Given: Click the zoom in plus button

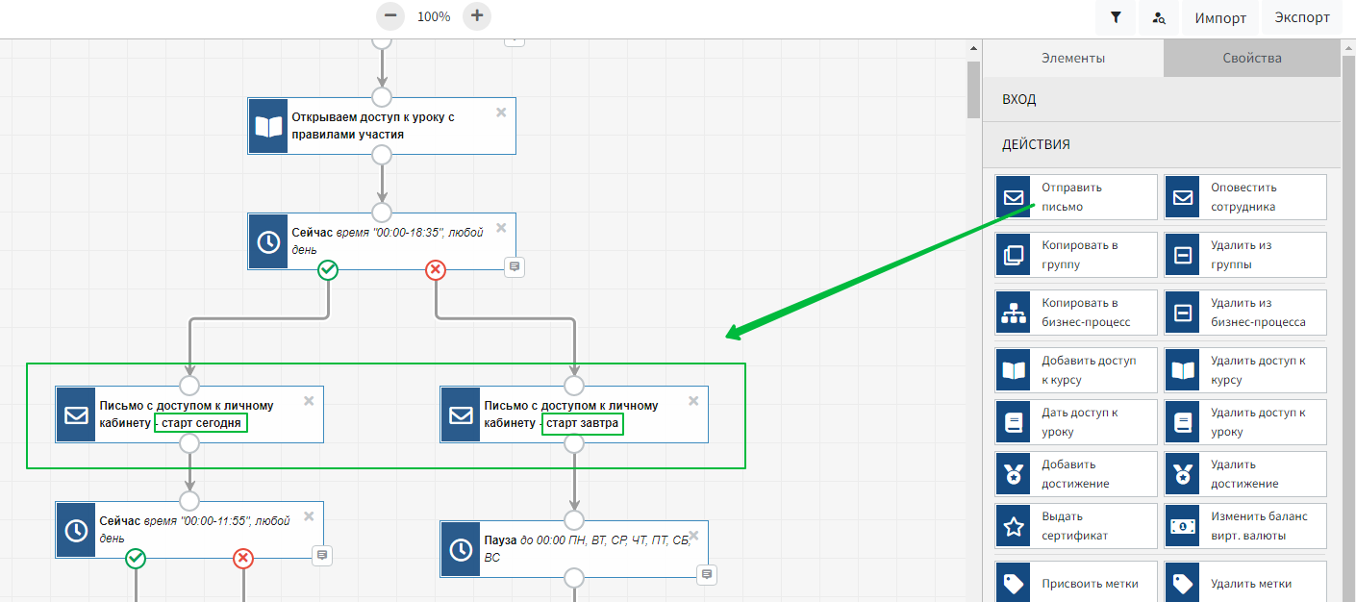Looking at the screenshot, I should pyautogui.click(x=477, y=16).
